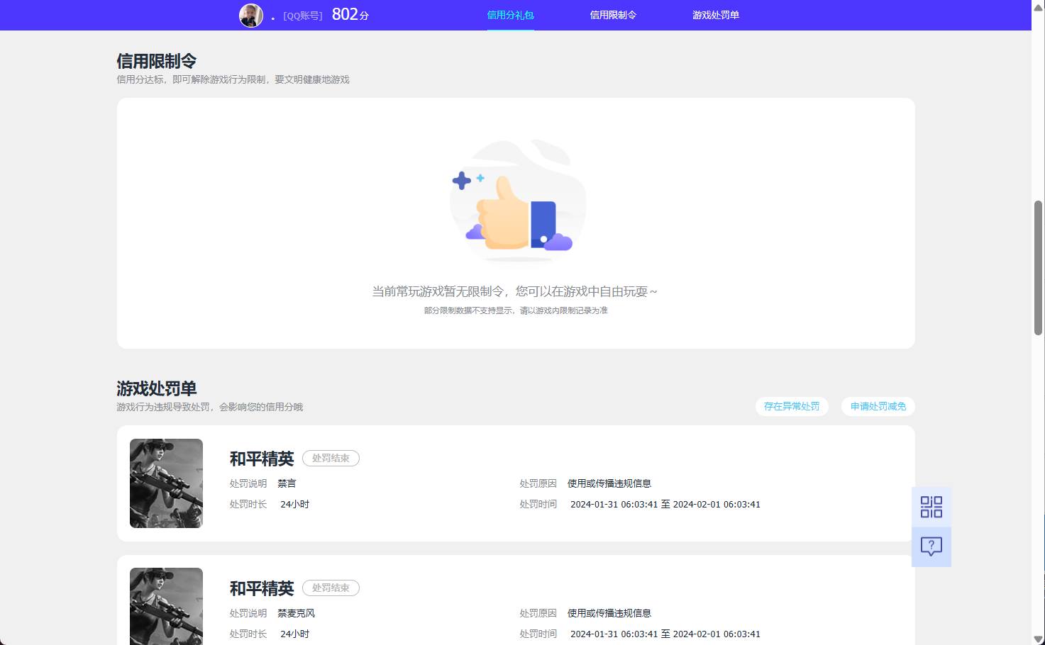1045x645 pixels.
Task: Click the 存在异常处罚 button
Action: point(792,406)
